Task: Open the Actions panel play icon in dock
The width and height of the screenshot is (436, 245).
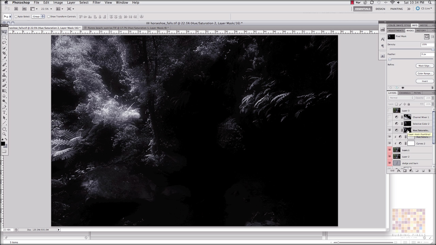Action: [383, 56]
